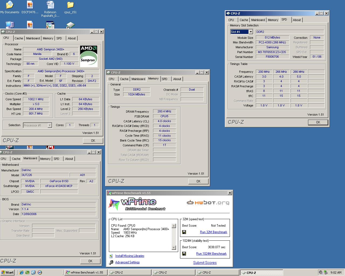345x276 pixels.
Task: Click the hwbot.org logo in wPrime
Action: [x=208, y=203]
